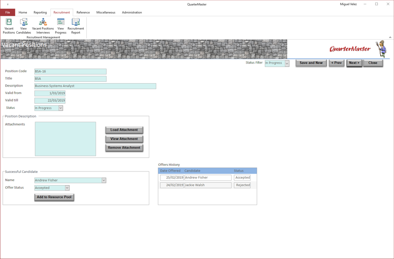Click the Miguel Velez account name

(x=348, y=4)
